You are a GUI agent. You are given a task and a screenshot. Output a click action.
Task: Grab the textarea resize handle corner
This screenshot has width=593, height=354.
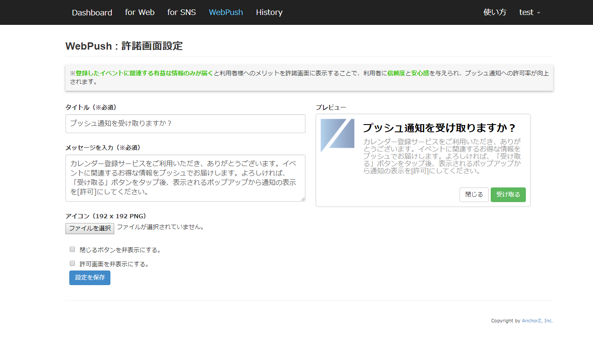click(x=303, y=199)
